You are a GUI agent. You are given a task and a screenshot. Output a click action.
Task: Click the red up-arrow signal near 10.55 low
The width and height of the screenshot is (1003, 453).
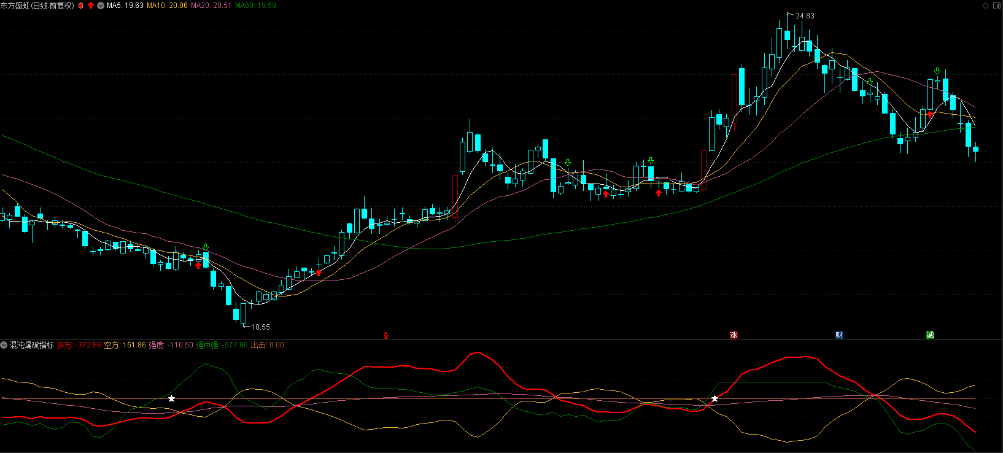[x=198, y=265]
